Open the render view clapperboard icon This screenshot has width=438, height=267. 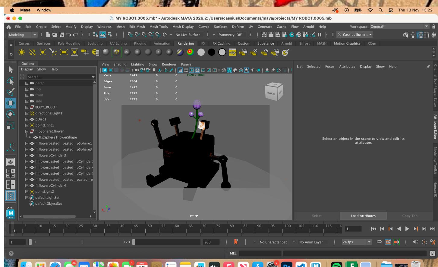(264, 35)
